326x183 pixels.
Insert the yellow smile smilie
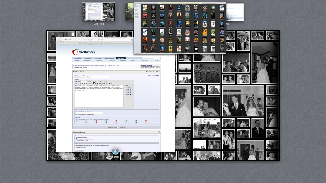[126, 88]
